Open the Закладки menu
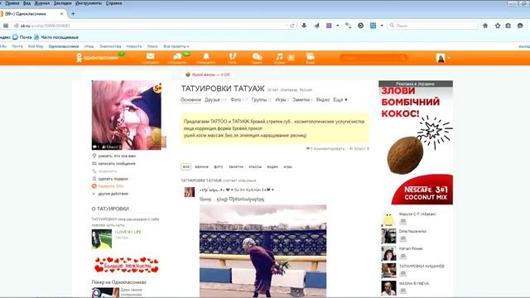The image size is (530, 298). click(63, 3)
